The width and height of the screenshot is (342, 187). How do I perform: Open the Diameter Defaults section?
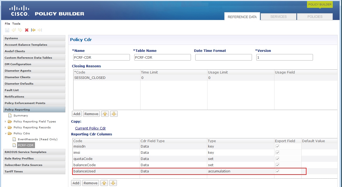click(34, 84)
